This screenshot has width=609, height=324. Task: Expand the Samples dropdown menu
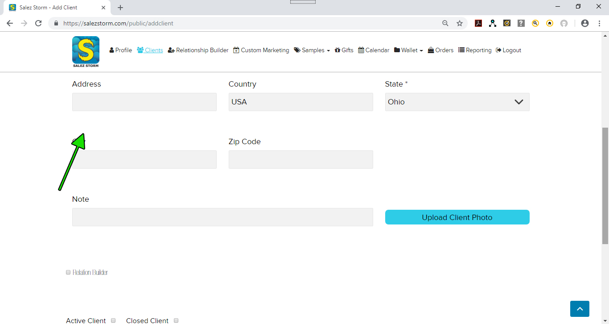pos(312,50)
